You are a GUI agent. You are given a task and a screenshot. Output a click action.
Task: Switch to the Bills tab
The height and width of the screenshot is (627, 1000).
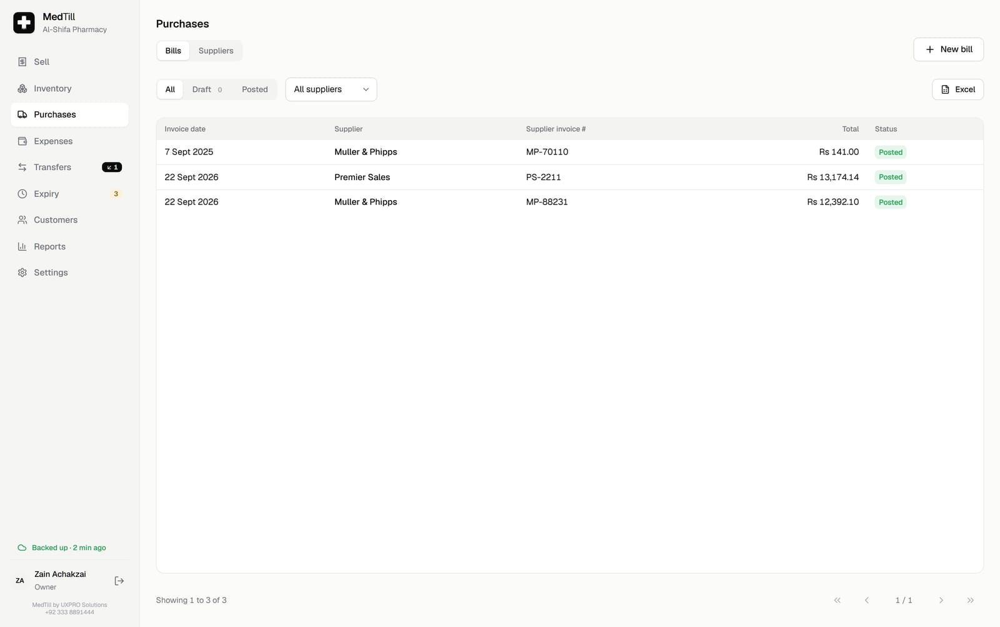point(173,51)
